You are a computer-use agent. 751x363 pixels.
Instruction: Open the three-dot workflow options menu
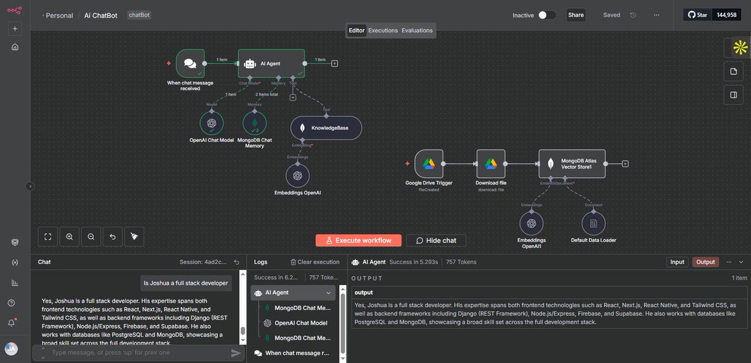(656, 15)
